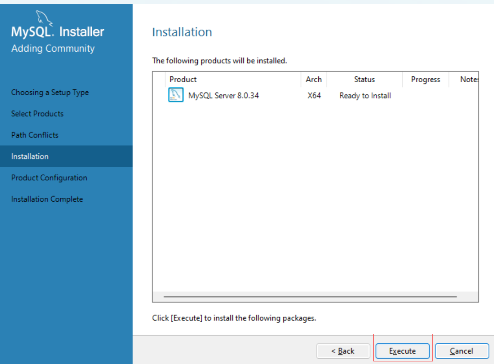Jump to Installation Complete step

pyautogui.click(x=47, y=199)
